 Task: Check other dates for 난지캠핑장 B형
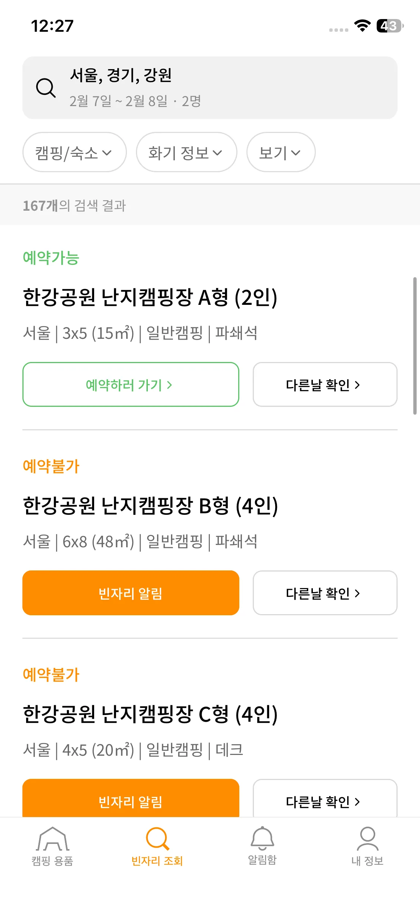325,593
